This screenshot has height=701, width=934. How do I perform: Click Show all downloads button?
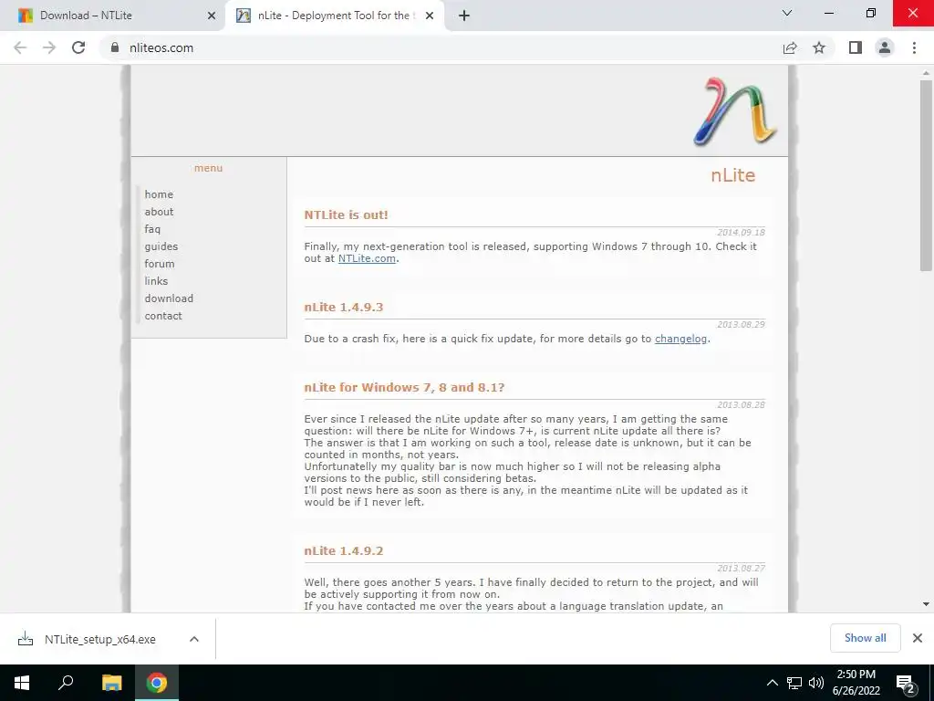tap(865, 638)
